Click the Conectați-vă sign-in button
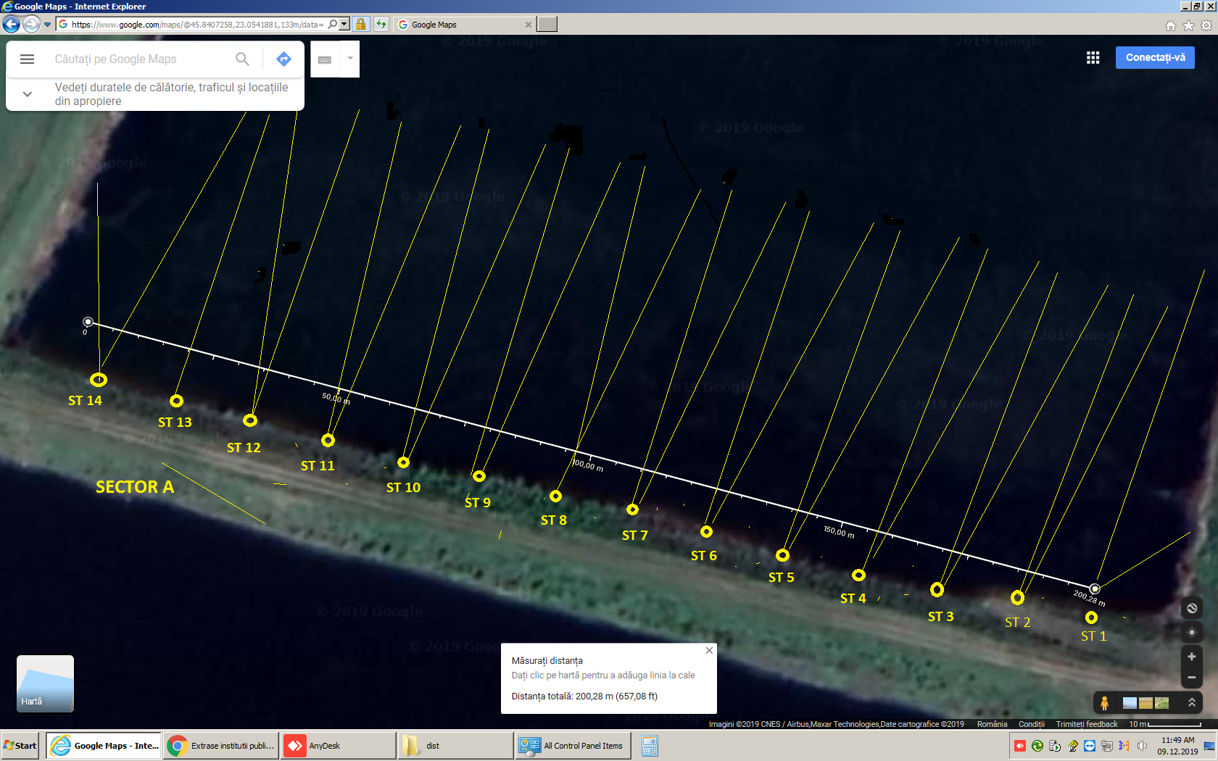The width and height of the screenshot is (1218, 761). coord(1155,57)
